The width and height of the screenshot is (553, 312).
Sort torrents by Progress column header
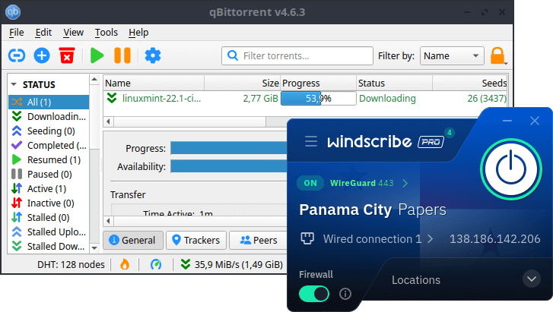318,83
